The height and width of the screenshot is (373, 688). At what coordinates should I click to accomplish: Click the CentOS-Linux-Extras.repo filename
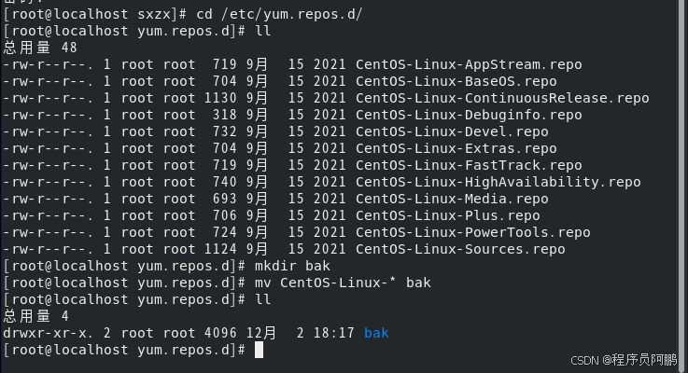click(x=456, y=148)
